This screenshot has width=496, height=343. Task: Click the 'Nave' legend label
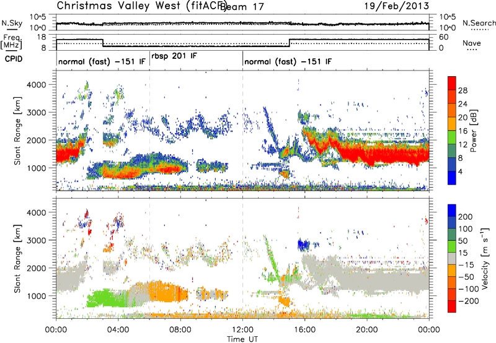point(471,43)
